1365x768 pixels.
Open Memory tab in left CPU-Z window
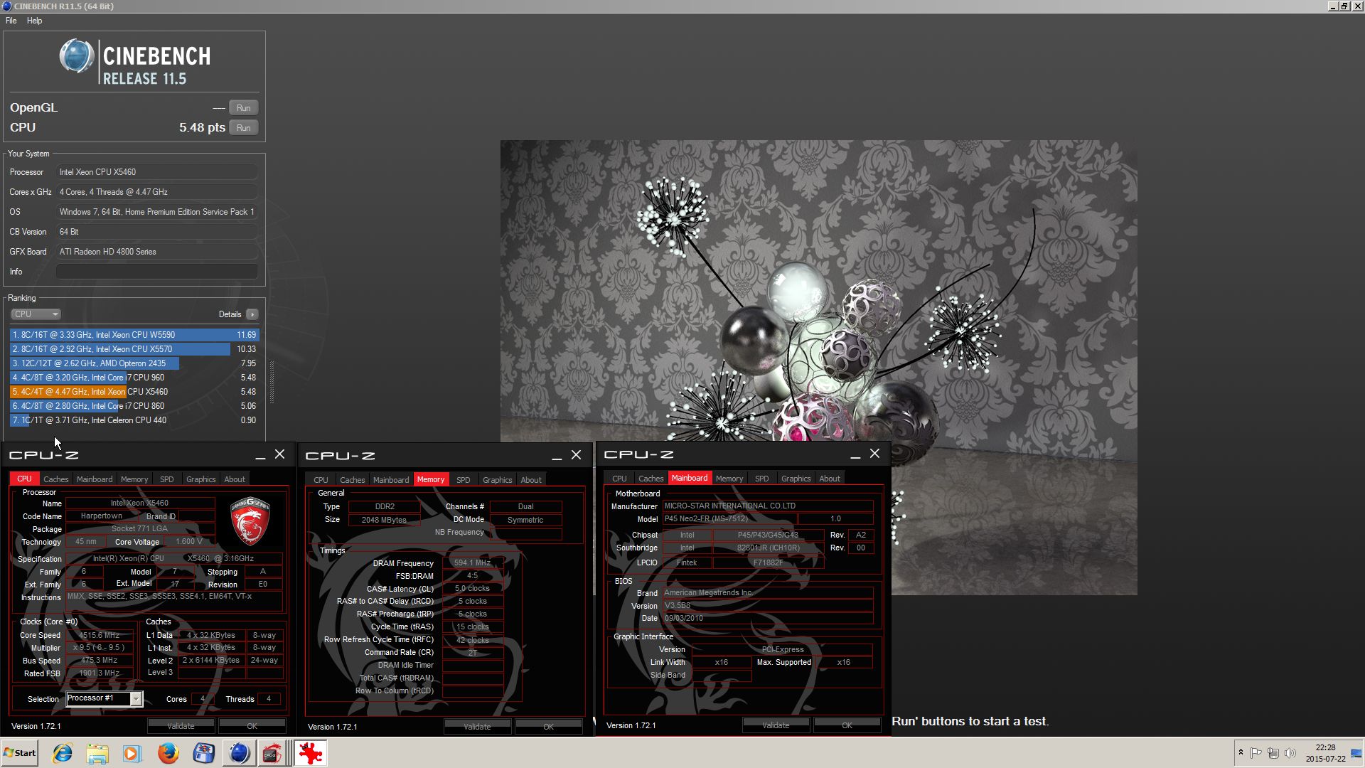tap(134, 479)
